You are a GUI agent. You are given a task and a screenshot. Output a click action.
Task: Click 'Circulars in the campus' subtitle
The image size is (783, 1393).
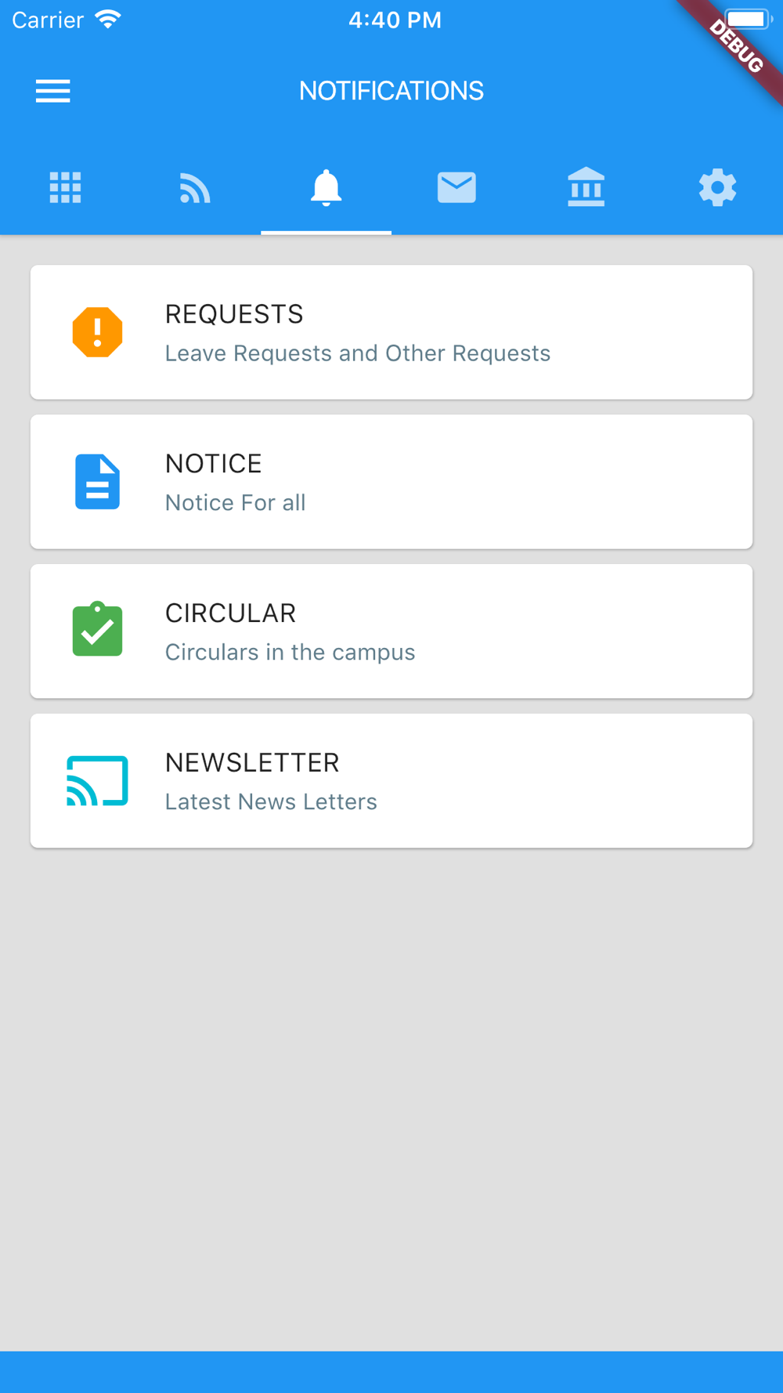click(x=290, y=653)
